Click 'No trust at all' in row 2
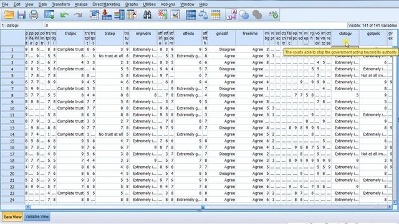This screenshot has height=224, width=399. 110,56
